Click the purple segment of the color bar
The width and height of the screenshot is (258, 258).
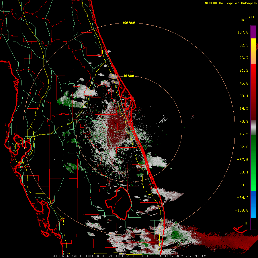[x=253, y=32]
